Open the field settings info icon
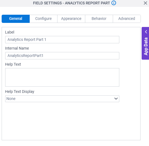Image resolution: width=149 pixels, height=146 pixels. [x=114, y=3]
